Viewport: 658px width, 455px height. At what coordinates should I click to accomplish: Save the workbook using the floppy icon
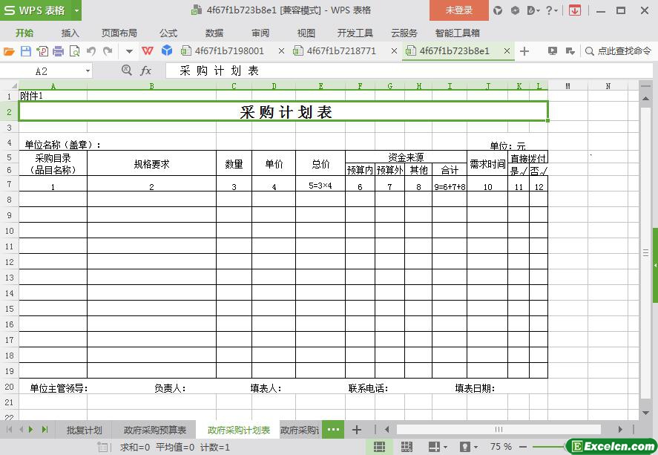26,51
